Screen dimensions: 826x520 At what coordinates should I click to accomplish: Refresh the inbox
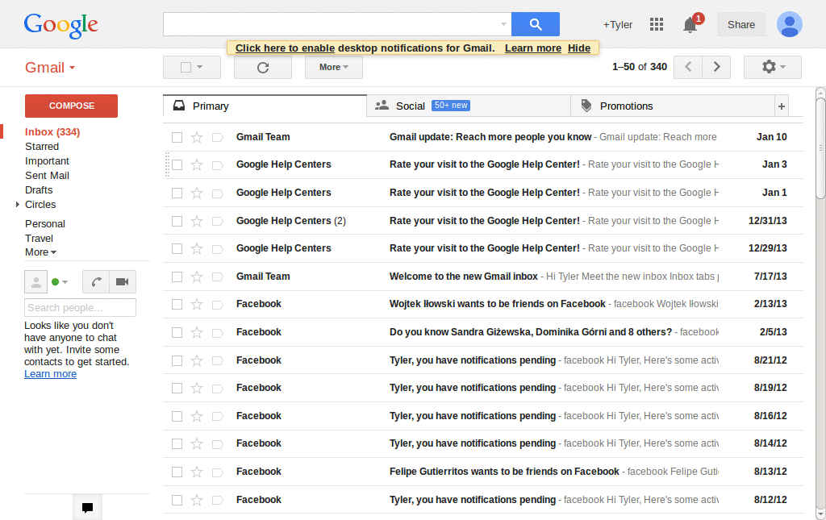[x=263, y=68]
